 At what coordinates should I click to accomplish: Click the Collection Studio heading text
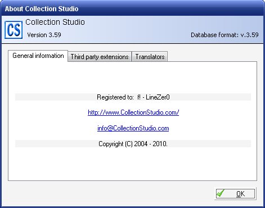click(x=55, y=22)
